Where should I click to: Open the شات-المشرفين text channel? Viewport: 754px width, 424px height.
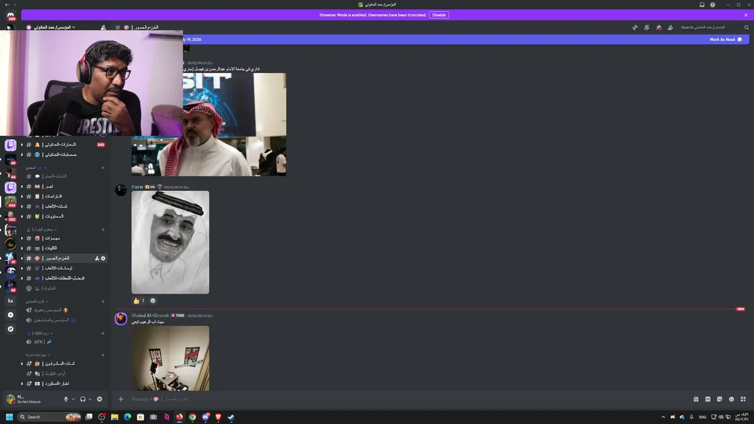(x=65, y=364)
